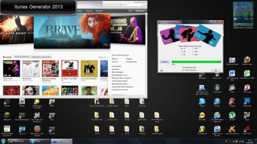Open the Mozilla Firefox desktop shortcut
Image resolution: width=257 pixels, height=144 pixels.
pos(247,61)
